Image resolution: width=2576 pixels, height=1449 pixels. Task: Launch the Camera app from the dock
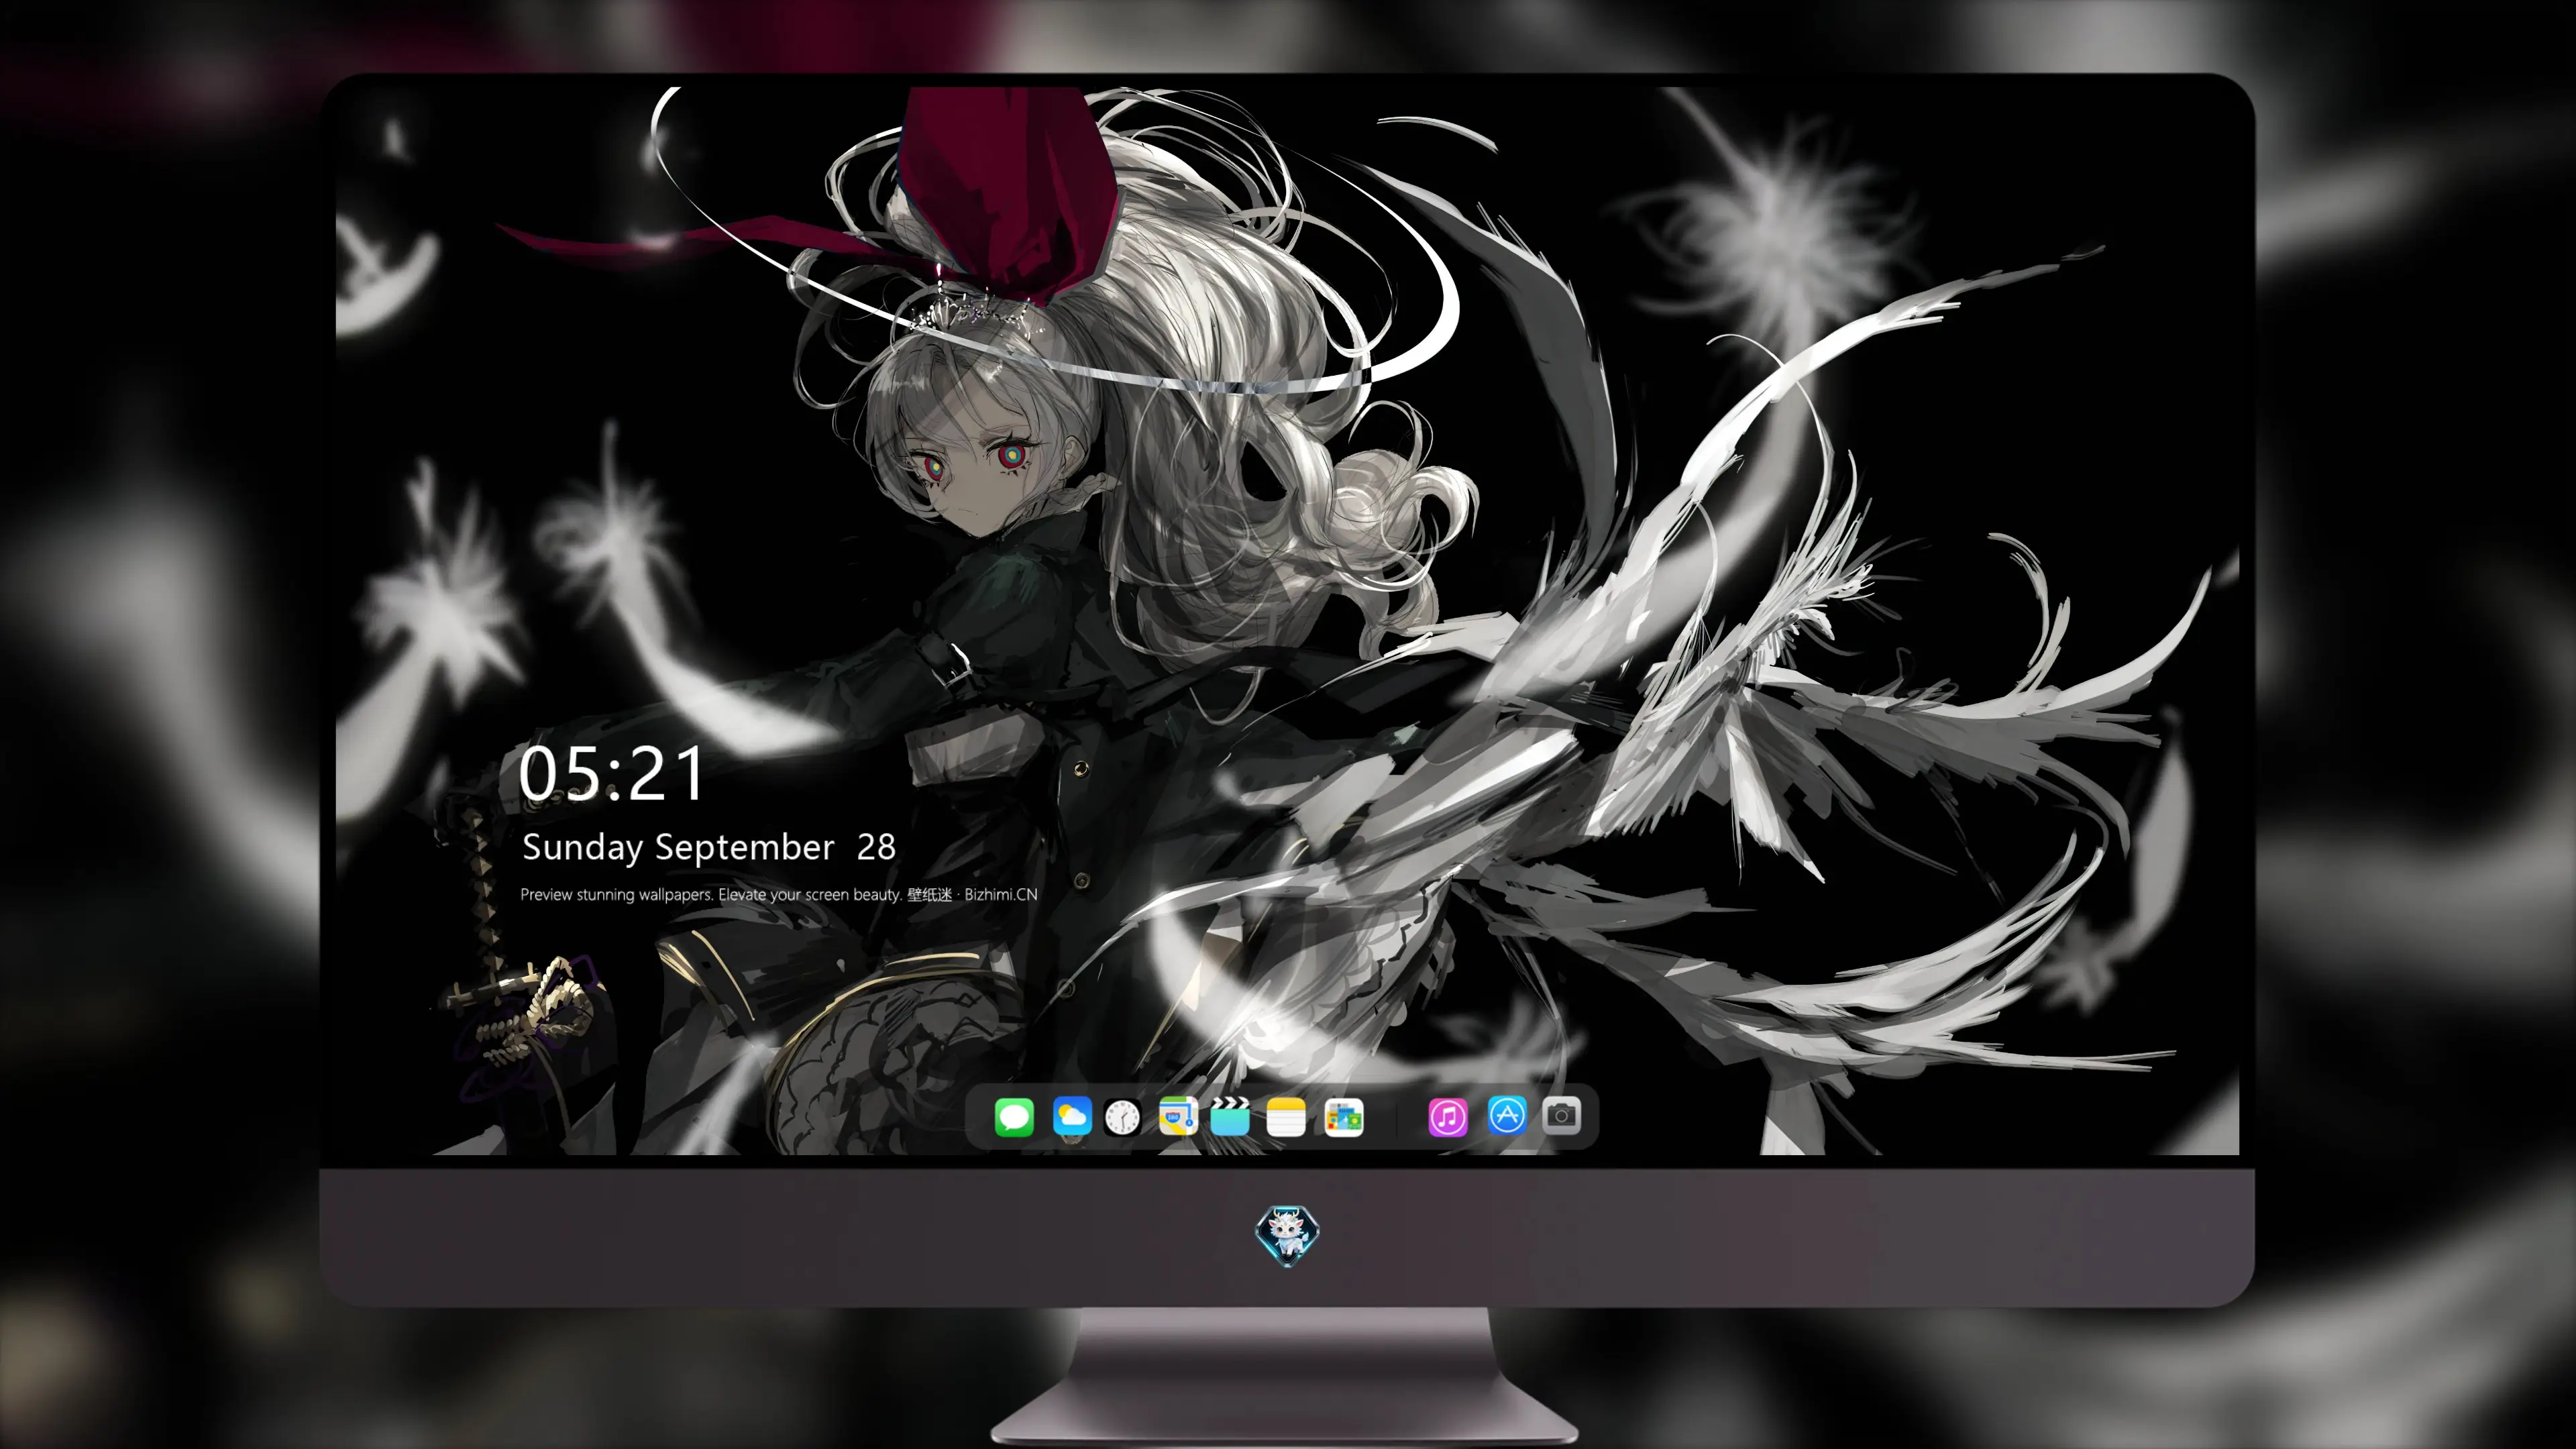[1561, 1115]
